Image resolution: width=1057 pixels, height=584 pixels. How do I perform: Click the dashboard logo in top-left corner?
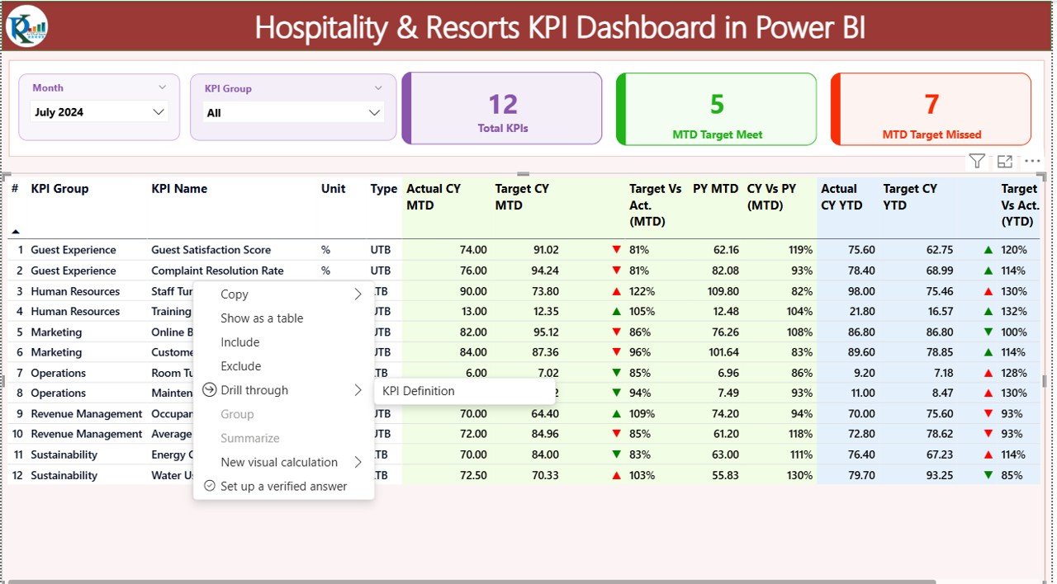click(x=26, y=26)
